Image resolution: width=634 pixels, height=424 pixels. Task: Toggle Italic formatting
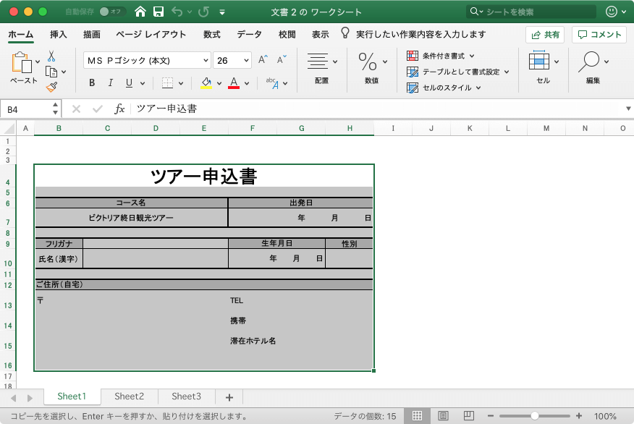pos(111,82)
